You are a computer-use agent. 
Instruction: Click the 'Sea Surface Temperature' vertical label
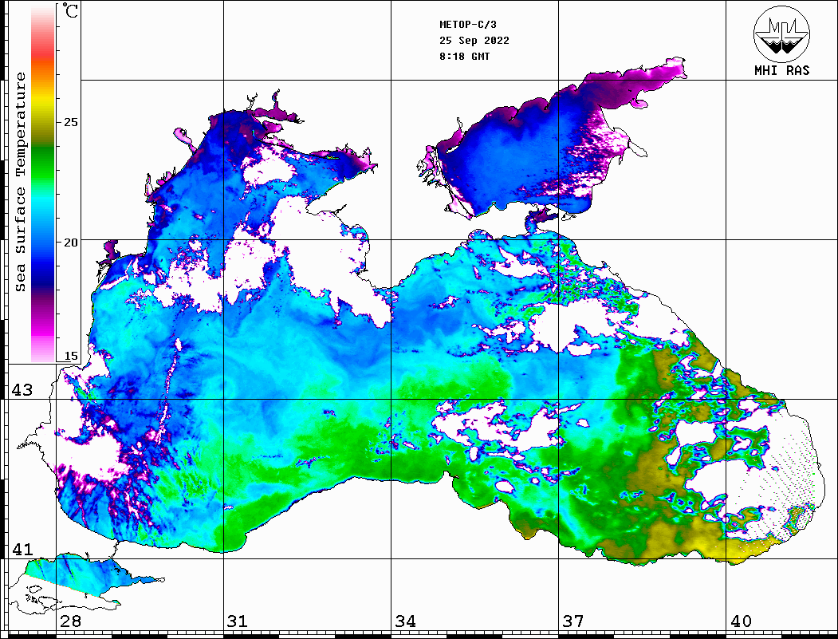[x=20, y=182]
